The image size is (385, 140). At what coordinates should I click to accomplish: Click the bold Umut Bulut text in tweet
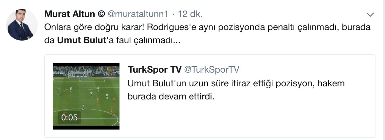click(x=81, y=41)
